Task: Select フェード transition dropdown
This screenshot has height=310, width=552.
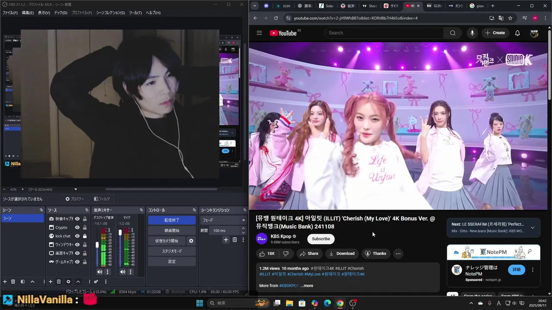Action: [x=223, y=220]
